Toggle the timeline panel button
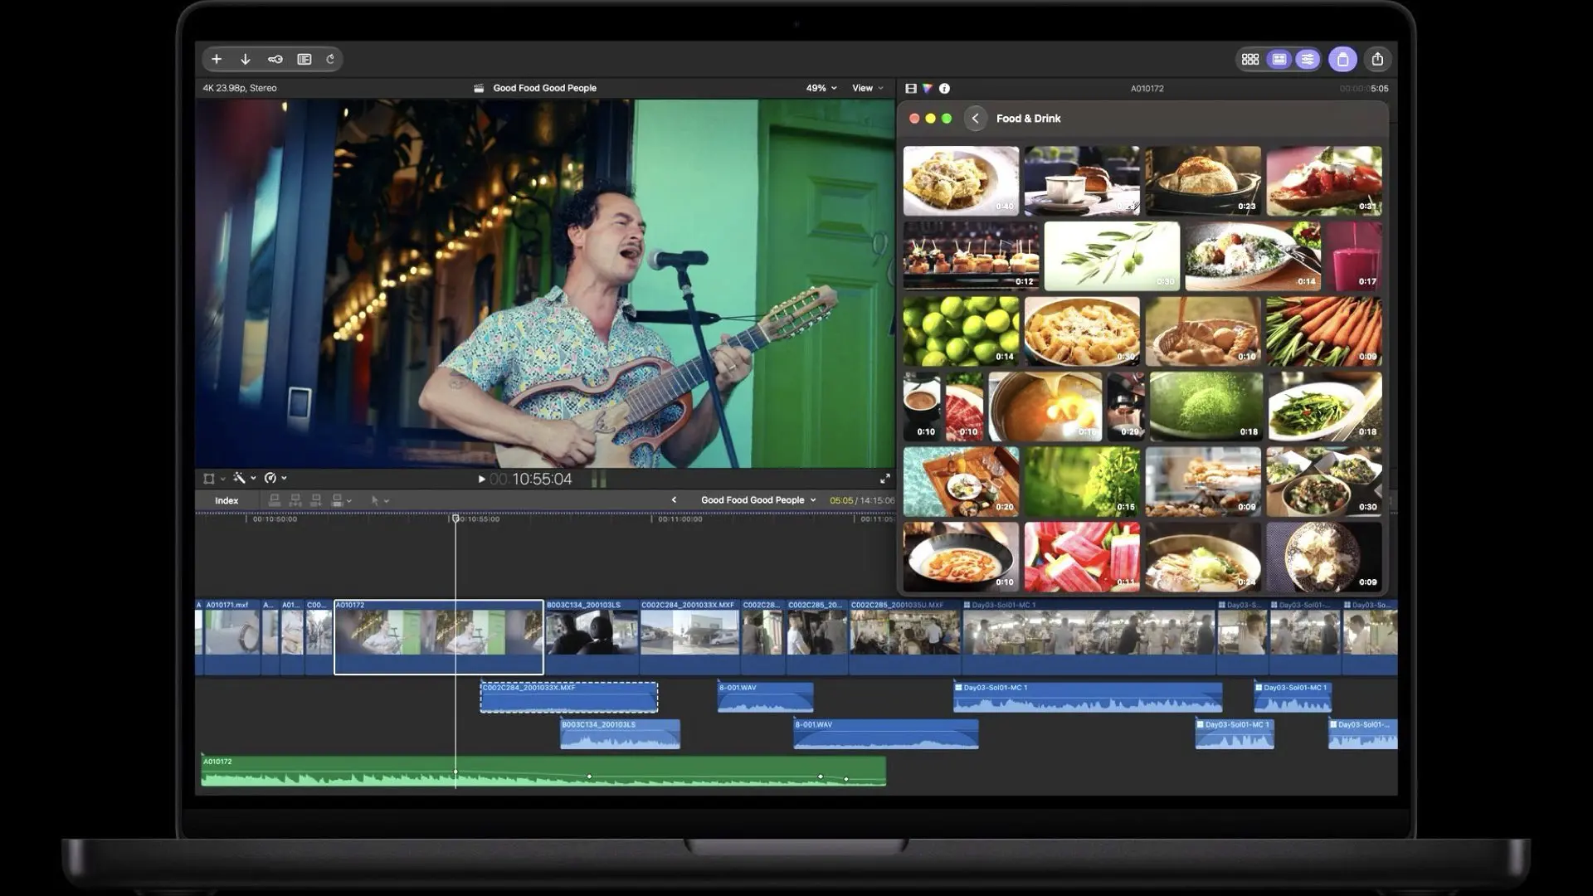This screenshot has height=896, width=1593. pos(1279,59)
